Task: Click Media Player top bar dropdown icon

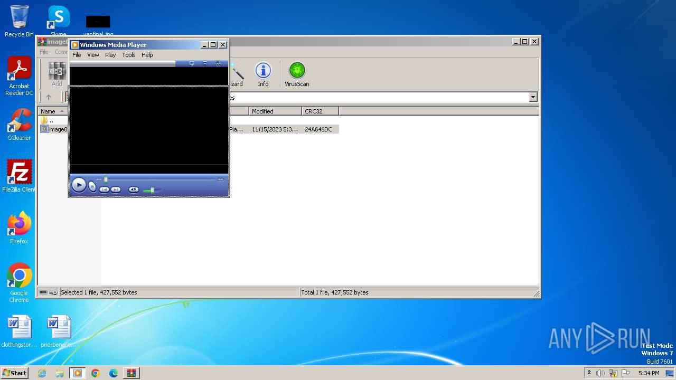Action: [x=192, y=63]
